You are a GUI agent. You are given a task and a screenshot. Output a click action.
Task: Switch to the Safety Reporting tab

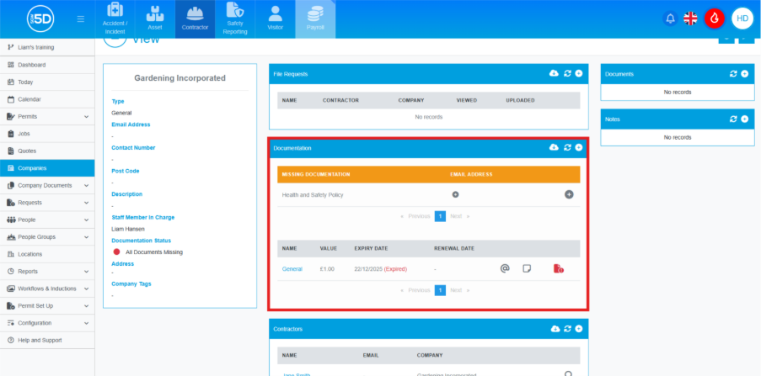pyautogui.click(x=236, y=19)
